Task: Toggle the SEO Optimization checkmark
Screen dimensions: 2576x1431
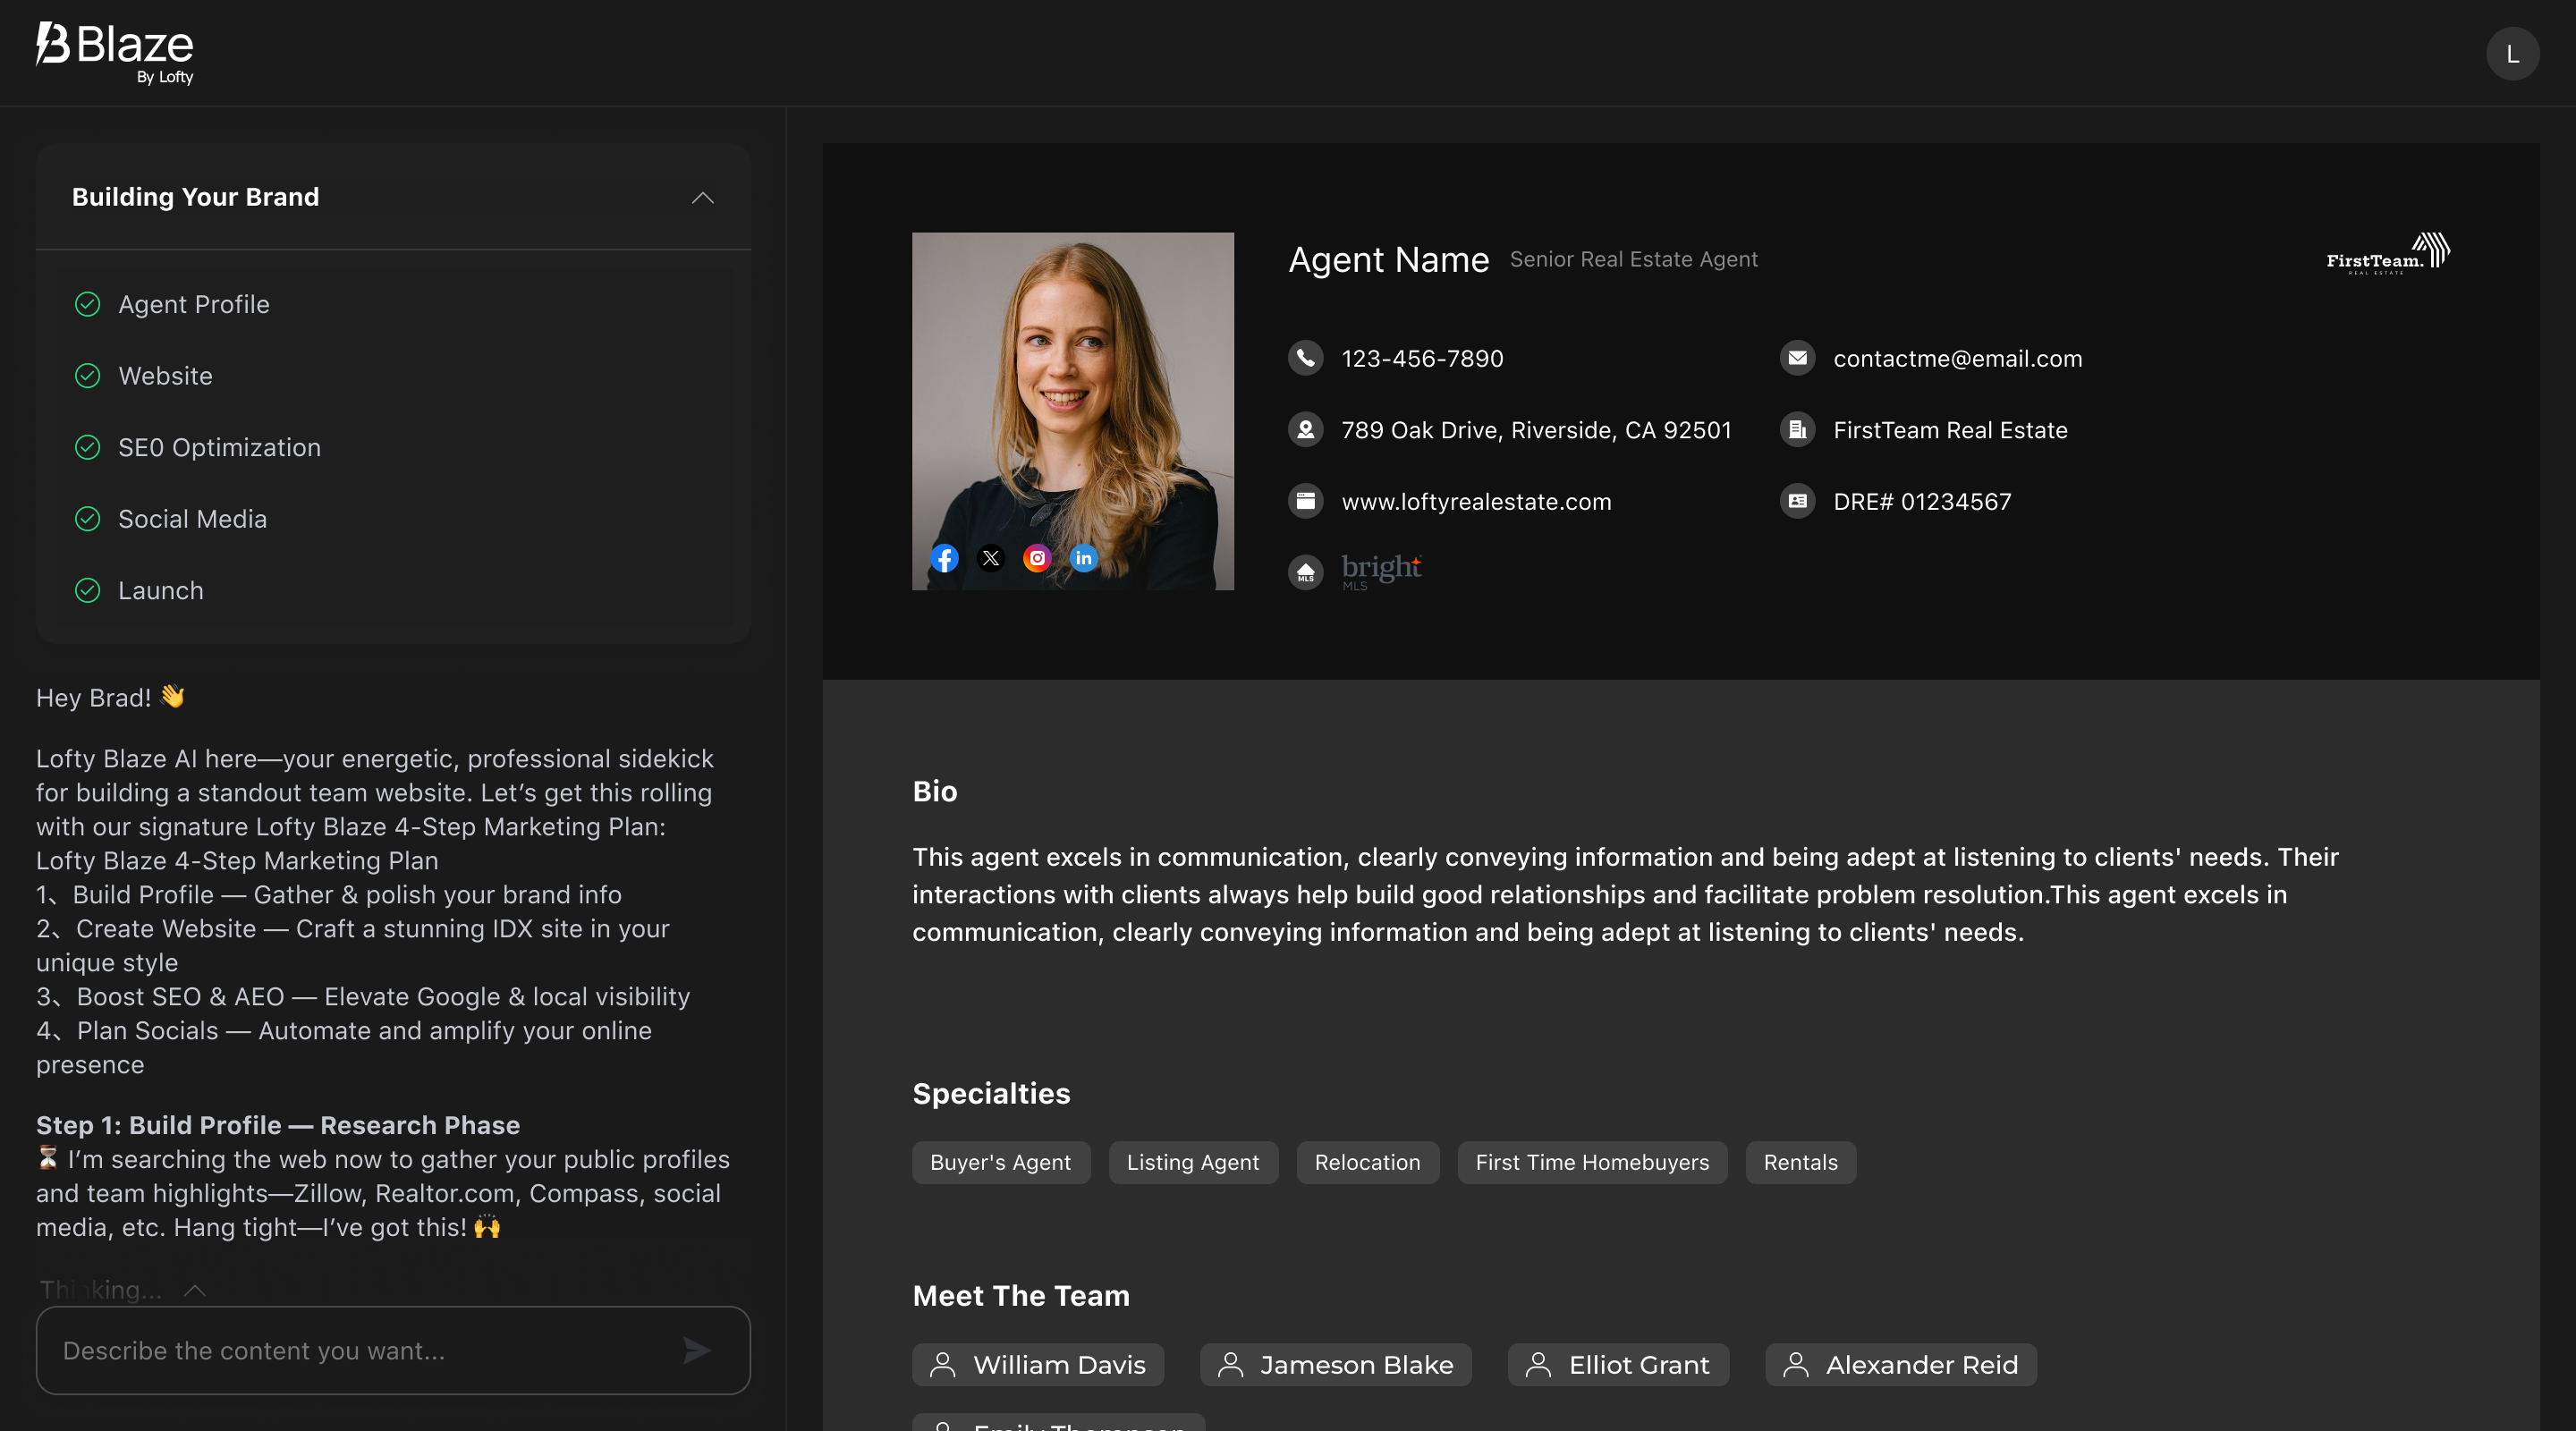Action: point(88,447)
